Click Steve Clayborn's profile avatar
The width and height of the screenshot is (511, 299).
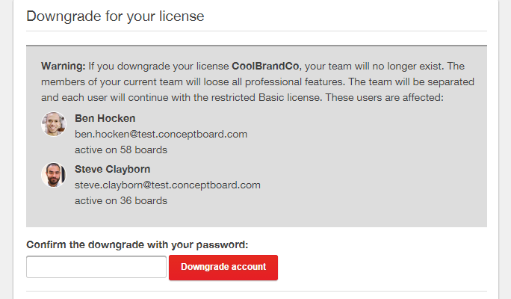(x=54, y=175)
